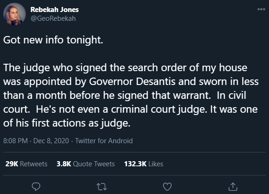Image resolution: width=269 pixels, height=194 pixels.
Task: Click the Dec 8, 2020 date
Action: point(51,141)
